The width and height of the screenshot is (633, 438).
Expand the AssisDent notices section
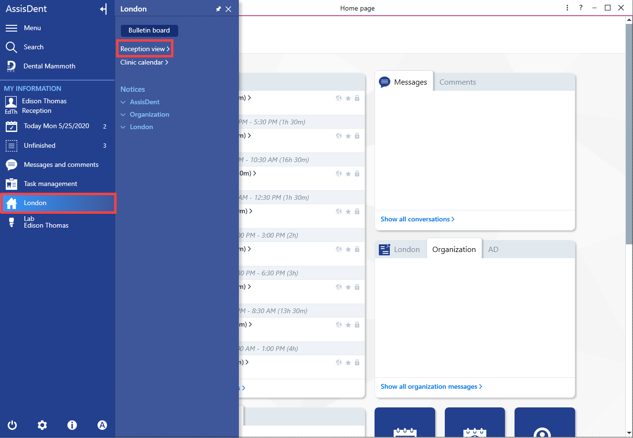[140, 102]
